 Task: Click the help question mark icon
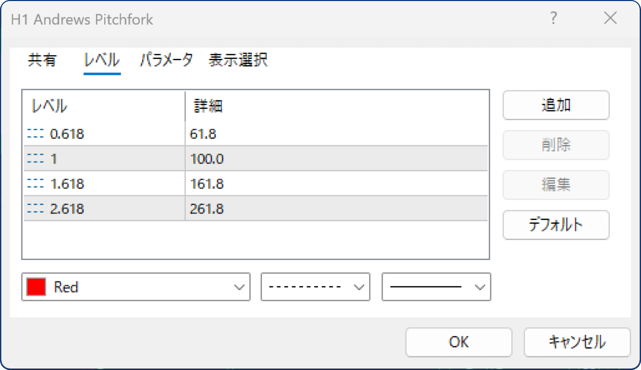tap(553, 18)
